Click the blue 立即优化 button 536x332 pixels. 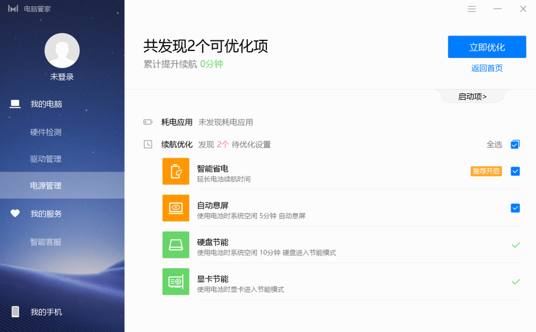point(487,47)
